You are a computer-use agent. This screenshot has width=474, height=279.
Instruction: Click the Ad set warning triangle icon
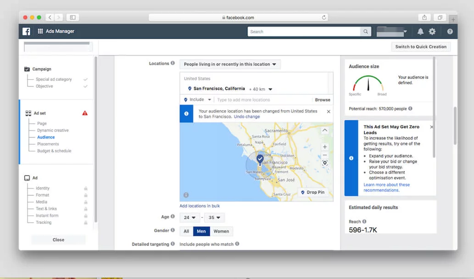tap(85, 113)
